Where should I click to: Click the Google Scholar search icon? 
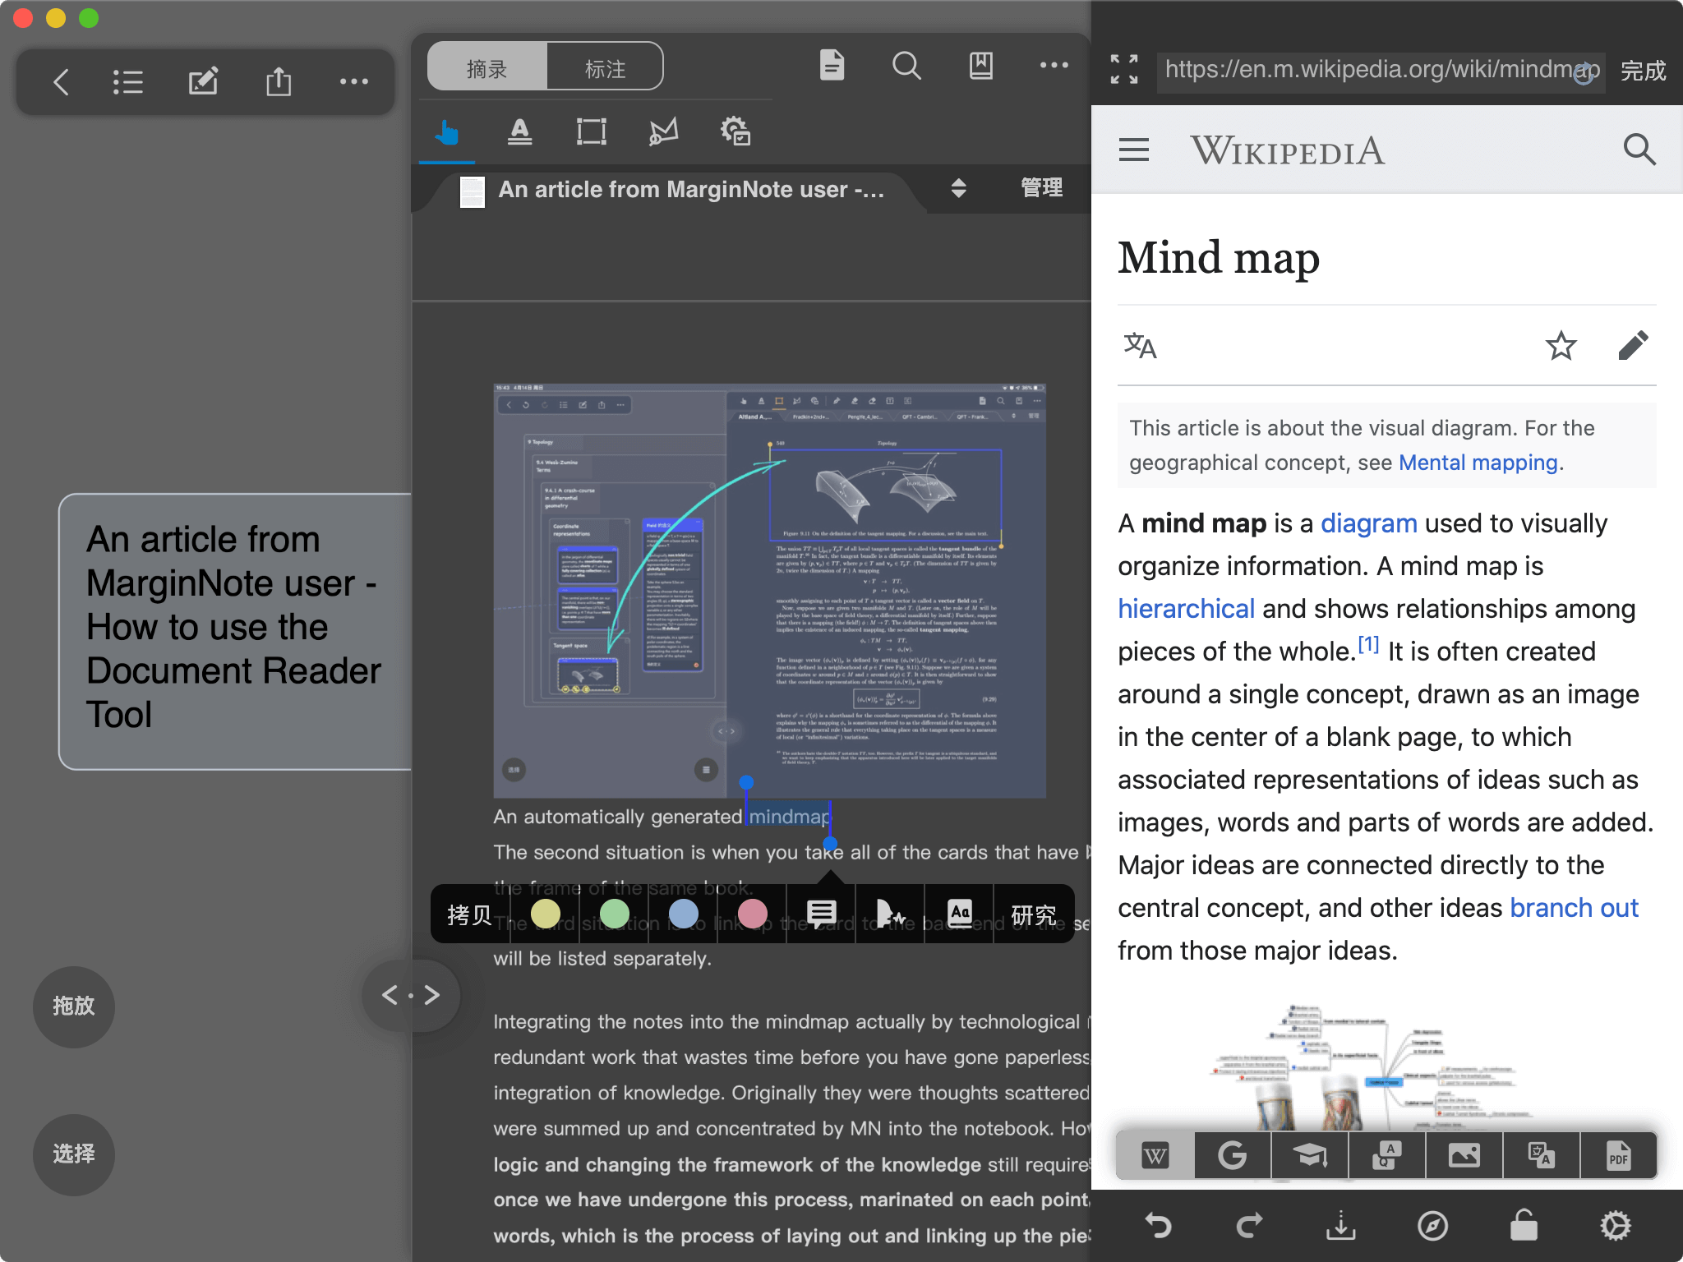pos(1309,1155)
